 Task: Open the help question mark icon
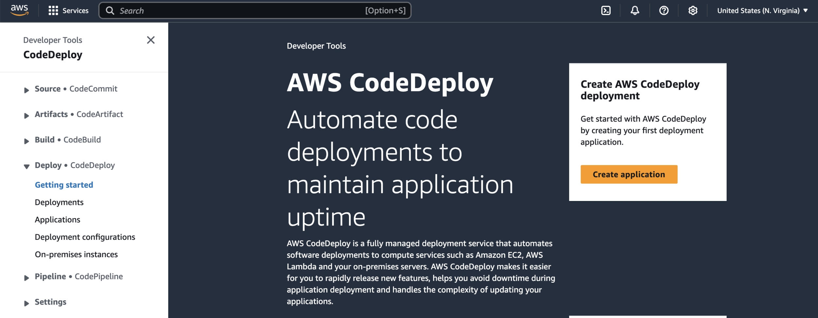[x=664, y=10]
